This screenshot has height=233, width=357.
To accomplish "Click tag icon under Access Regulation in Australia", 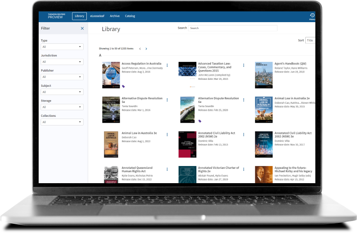I will (x=123, y=86).
